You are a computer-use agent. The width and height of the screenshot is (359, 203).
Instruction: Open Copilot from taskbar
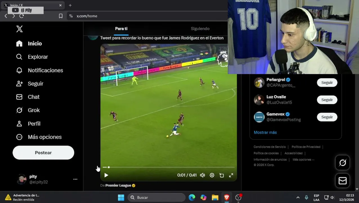click(x=203, y=197)
